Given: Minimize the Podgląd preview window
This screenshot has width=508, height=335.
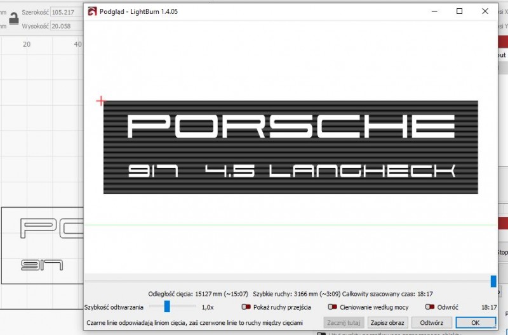Looking at the screenshot, I should (x=434, y=11).
